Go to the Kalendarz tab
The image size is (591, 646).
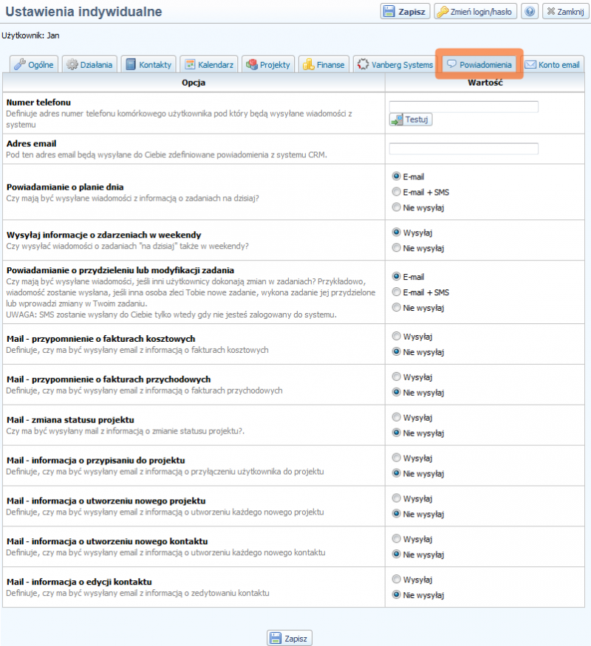[x=209, y=65]
